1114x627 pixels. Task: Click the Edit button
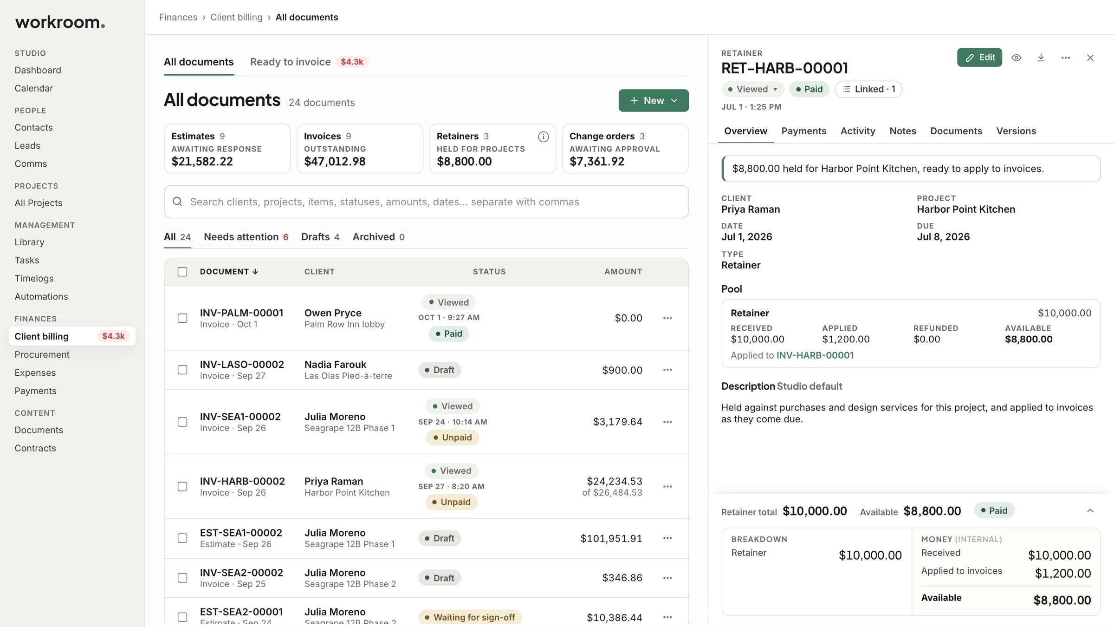pos(979,58)
